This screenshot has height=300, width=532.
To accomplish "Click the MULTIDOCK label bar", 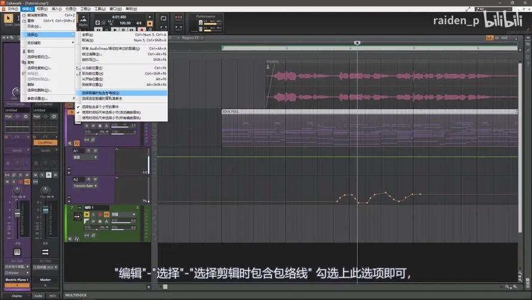I will click(x=75, y=295).
